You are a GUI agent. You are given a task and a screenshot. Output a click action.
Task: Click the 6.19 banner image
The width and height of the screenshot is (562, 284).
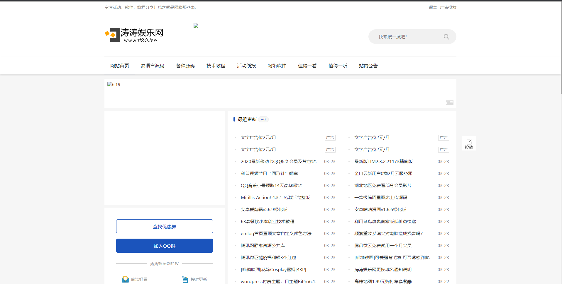click(114, 85)
